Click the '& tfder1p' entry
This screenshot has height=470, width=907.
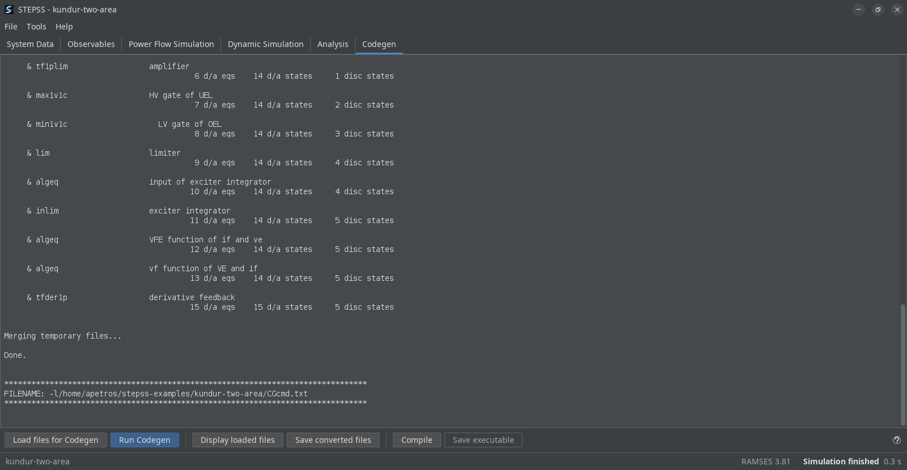[47, 297]
